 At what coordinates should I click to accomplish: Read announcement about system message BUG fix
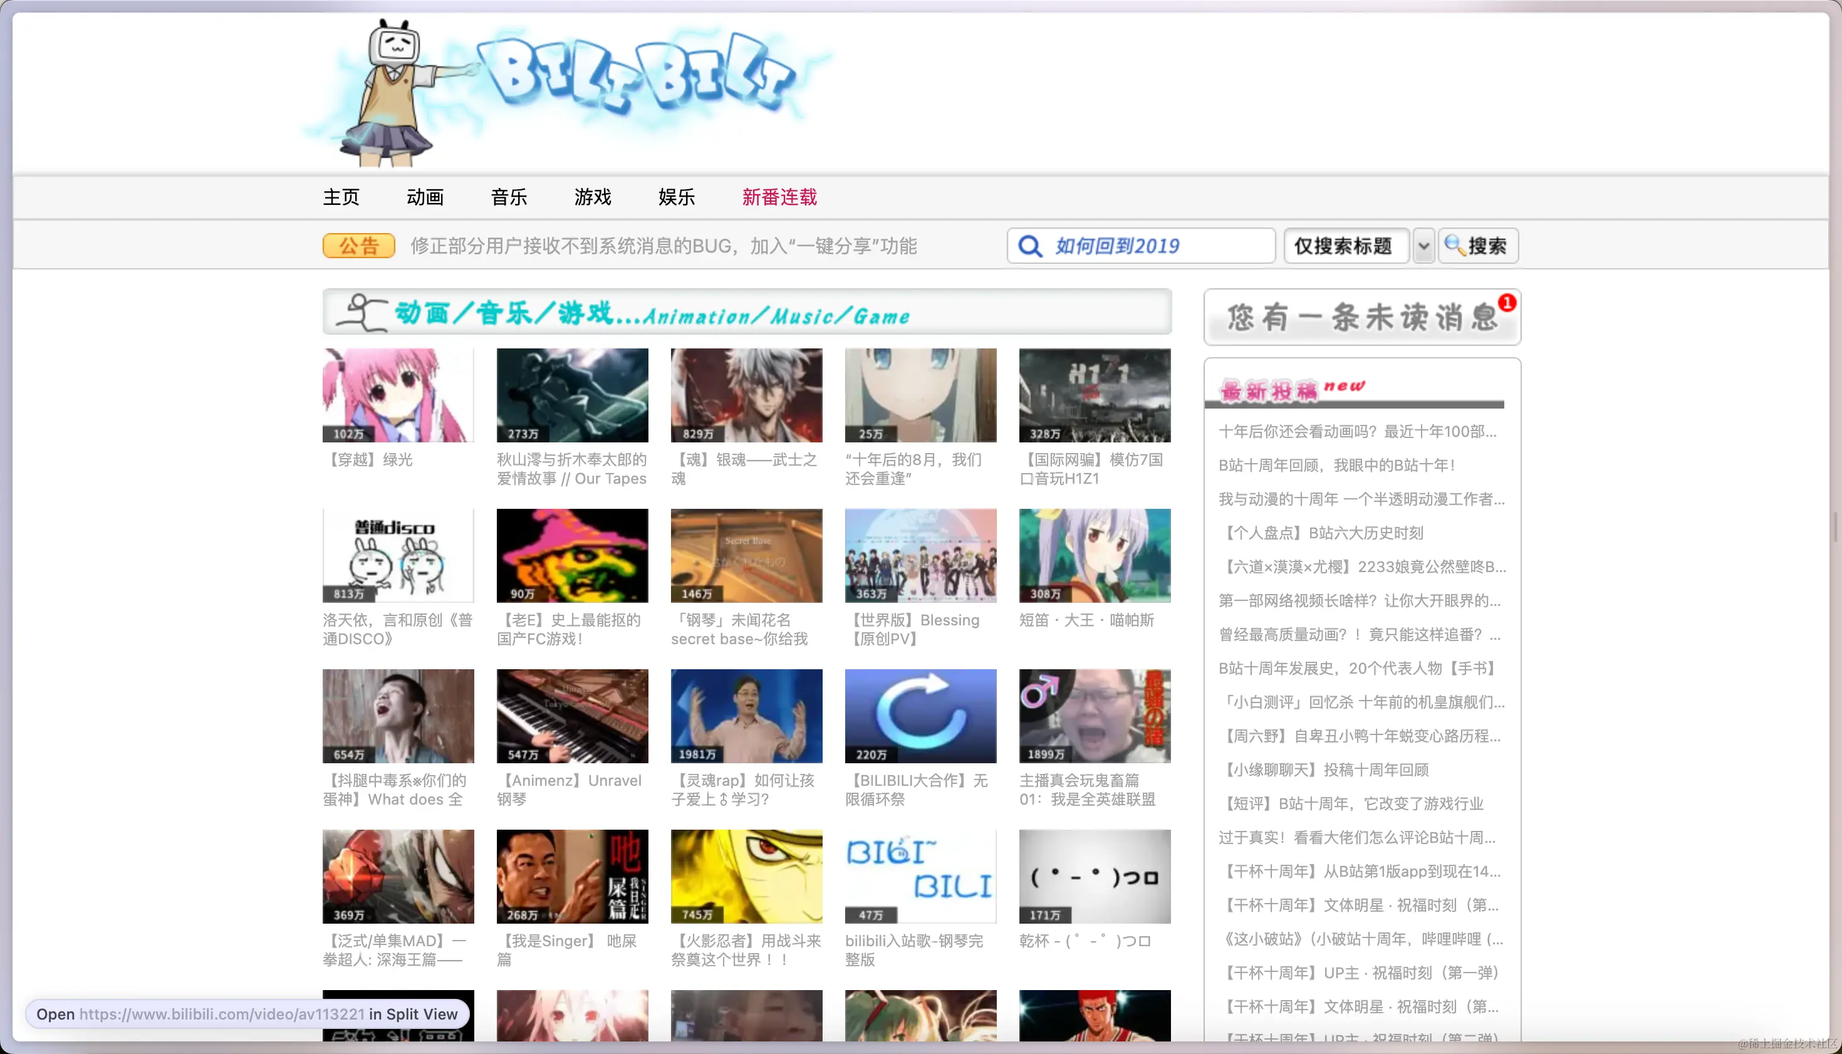(x=663, y=246)
